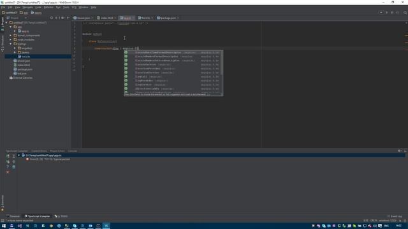The width and height of the screenshot is (408, 229).
Task: Open the File menu
Action: (x=3, y=7)
